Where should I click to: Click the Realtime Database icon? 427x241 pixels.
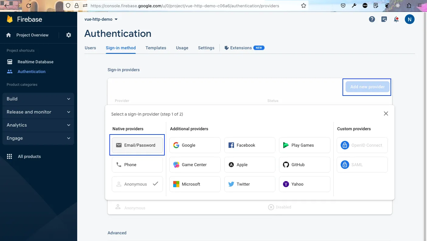tap(10, 62)
